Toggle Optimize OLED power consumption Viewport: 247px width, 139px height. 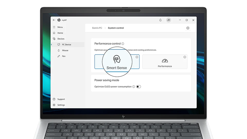[x=138, y=87]
